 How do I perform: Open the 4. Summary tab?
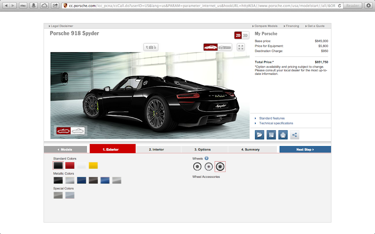(x=252, y=150)
